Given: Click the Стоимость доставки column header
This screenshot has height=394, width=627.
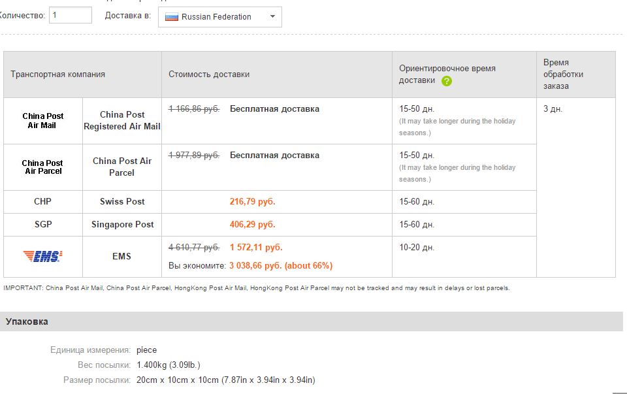Looking at the screenshot, I should pyautogui.click(x=209, y=74).
